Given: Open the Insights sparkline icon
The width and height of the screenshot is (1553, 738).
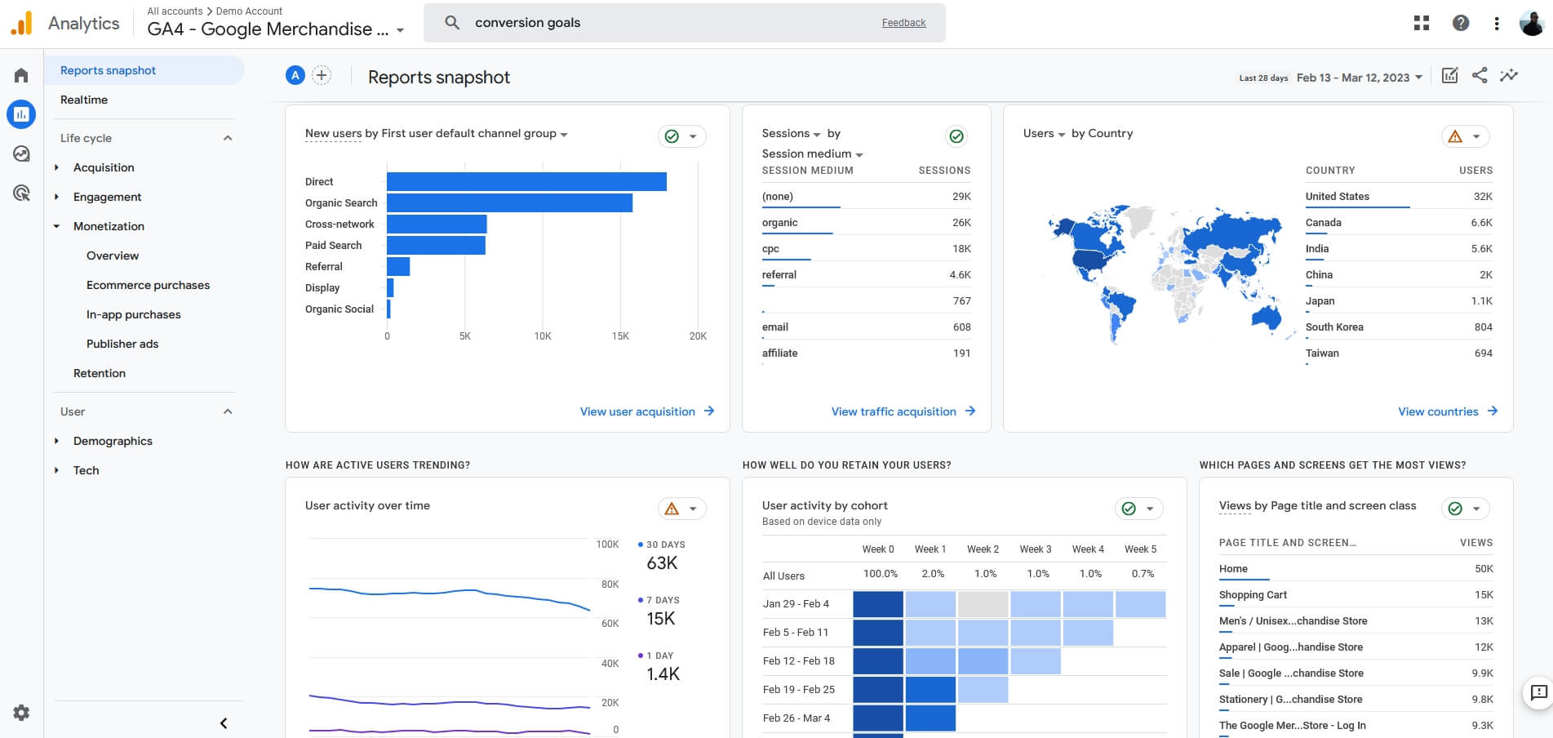Looking at the screenshot, I should click(x=1509, y=76).
